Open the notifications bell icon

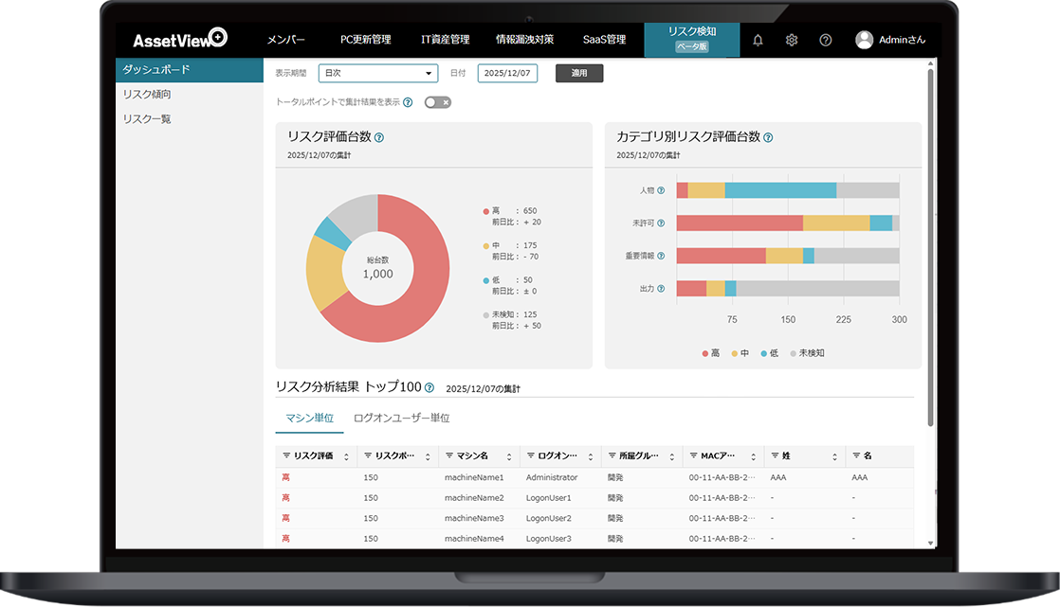point(758,40)
